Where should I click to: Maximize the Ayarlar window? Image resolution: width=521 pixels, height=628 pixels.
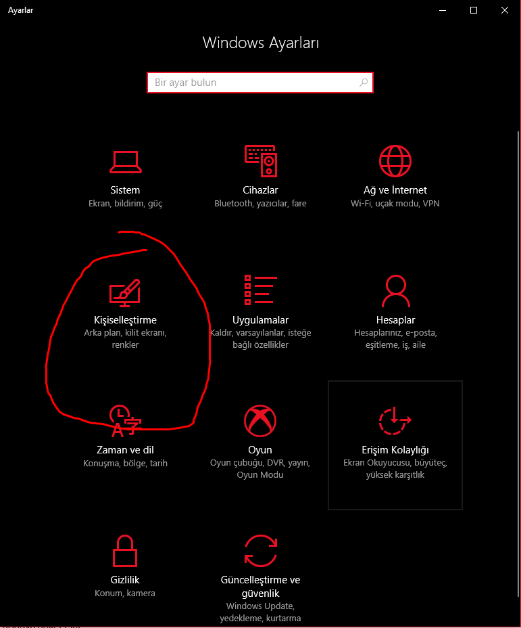point(474,10)
